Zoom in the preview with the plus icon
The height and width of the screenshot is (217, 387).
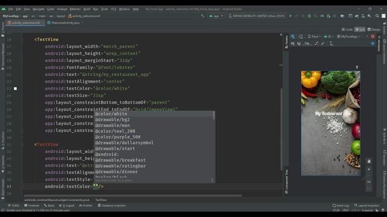(x=369, y=169)
